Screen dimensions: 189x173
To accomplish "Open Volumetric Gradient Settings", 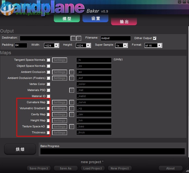I will click(x=60, y=108).
